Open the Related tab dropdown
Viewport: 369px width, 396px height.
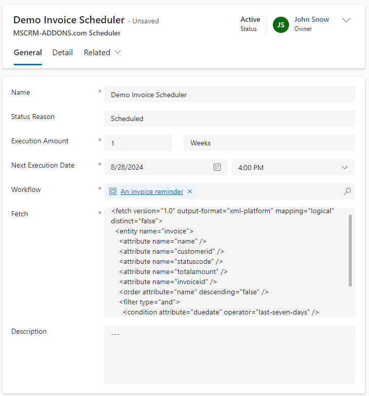[102, 53]
